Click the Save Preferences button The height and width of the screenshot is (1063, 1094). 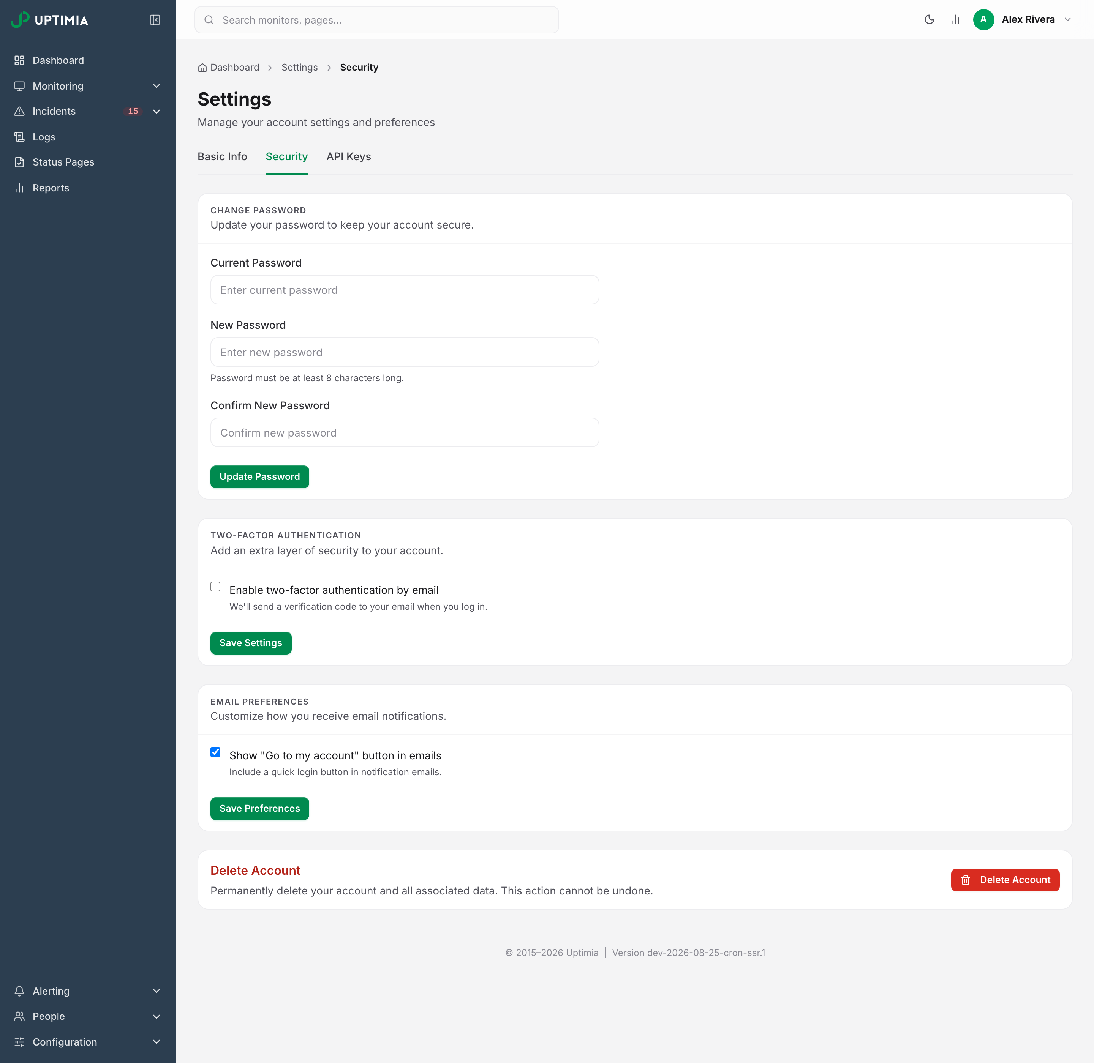point(260,808)
